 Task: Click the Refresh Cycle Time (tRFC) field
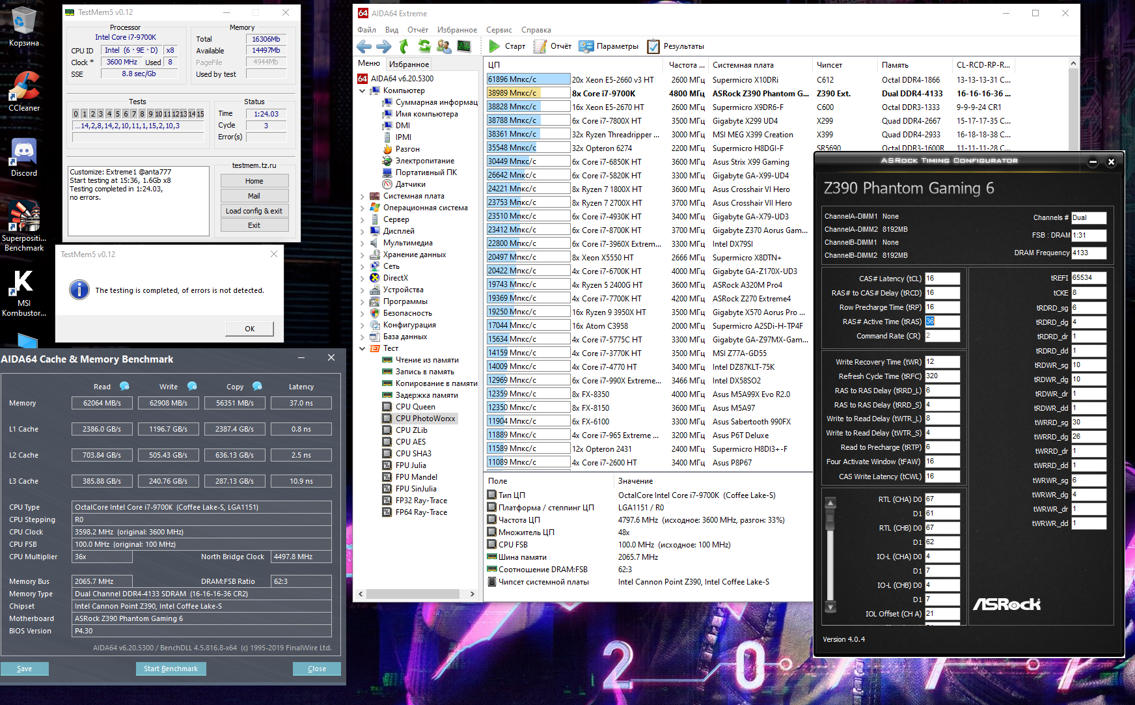(x=942, y=376)
